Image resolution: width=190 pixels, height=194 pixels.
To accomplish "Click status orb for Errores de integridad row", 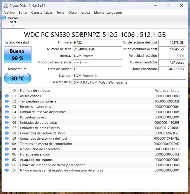I will point(7,165).
